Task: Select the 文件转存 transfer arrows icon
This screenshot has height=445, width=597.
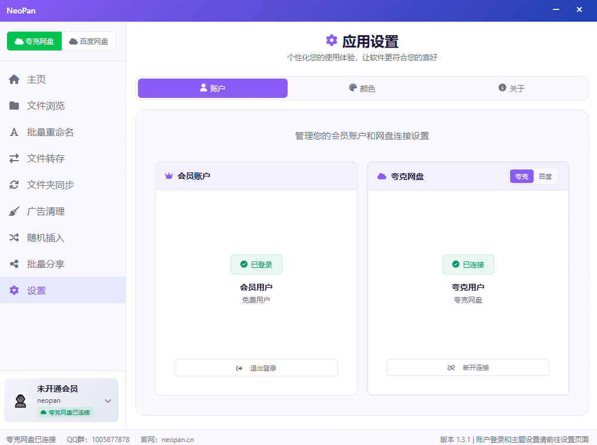Action: click(x=14, y=159)
